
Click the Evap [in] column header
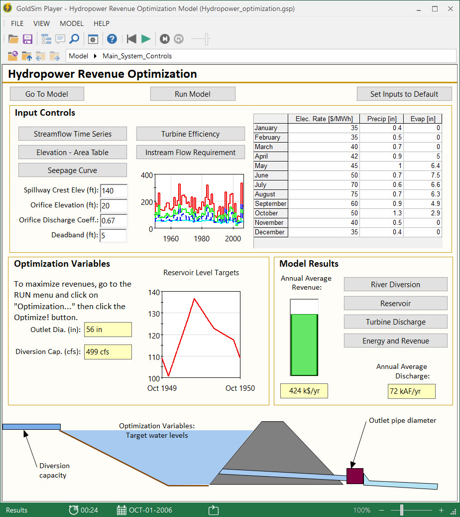[423, 119]
